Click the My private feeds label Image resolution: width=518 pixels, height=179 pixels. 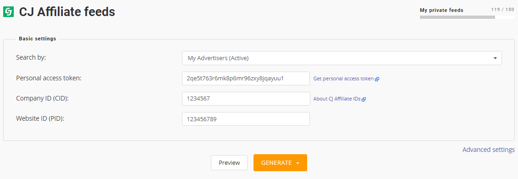tap(441, 10)
